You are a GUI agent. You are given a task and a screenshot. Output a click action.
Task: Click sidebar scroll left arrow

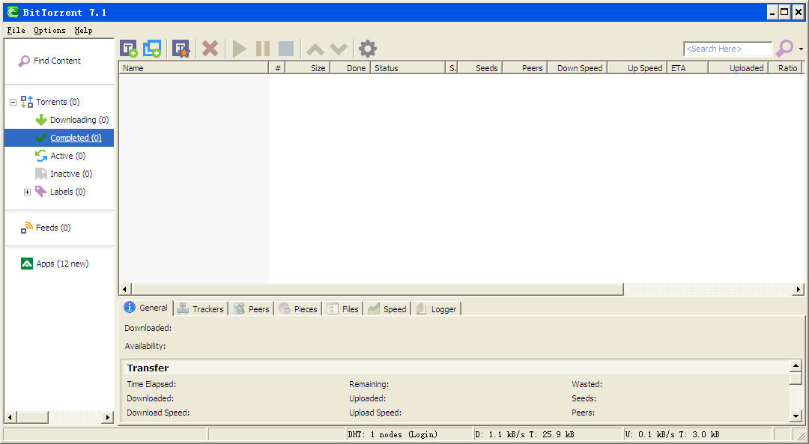pyautogui.click(x=10, y=417)
